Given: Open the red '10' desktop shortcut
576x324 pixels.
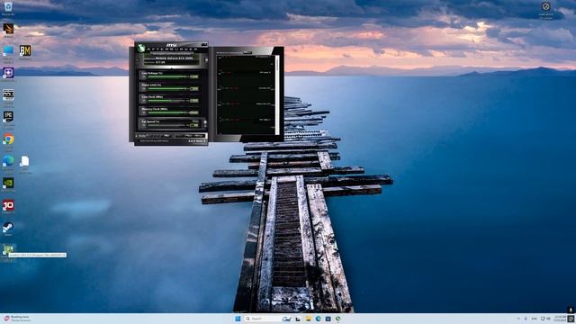Looking at the screenshot, I should [8, 205].
